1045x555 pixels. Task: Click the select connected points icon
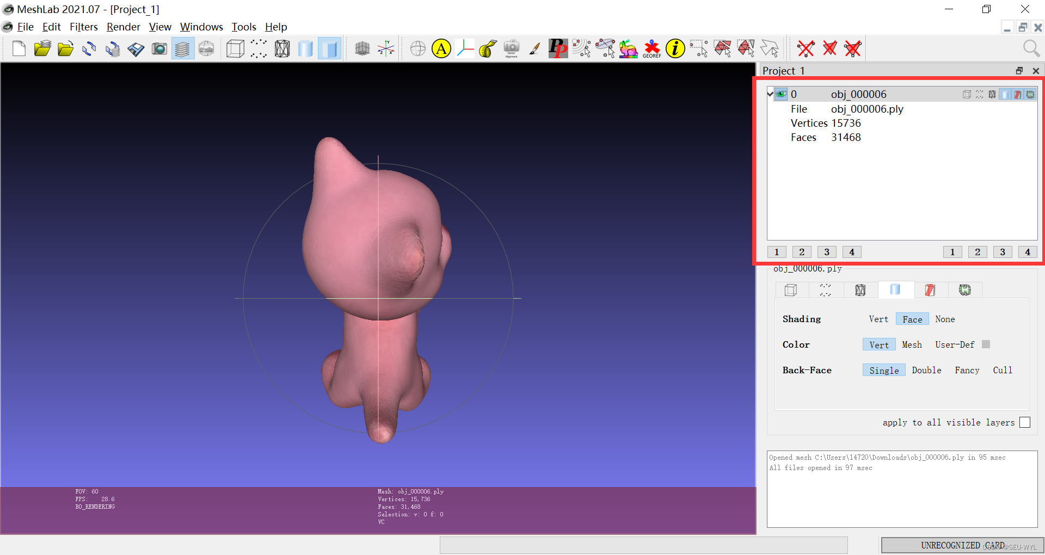point(605,49)
